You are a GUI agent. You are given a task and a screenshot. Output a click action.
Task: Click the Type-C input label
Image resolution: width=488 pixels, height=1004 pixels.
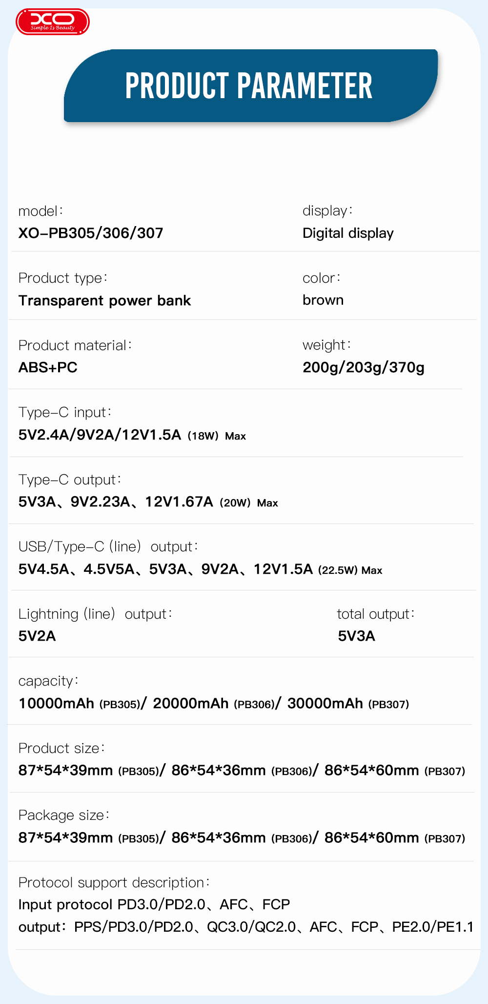[x=65, y=412]
